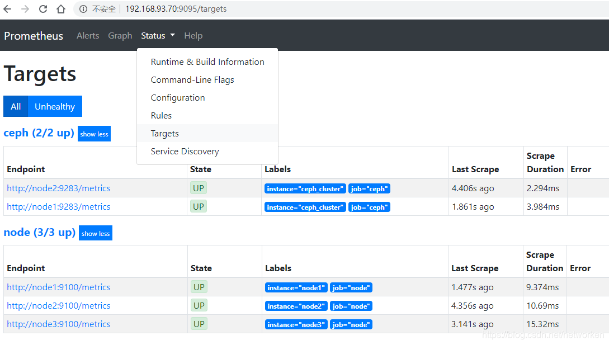Click instance="ceph_cluster" label in node2:9283 row
The width and height of the screenshot is (609, 345).
[305, 189]
